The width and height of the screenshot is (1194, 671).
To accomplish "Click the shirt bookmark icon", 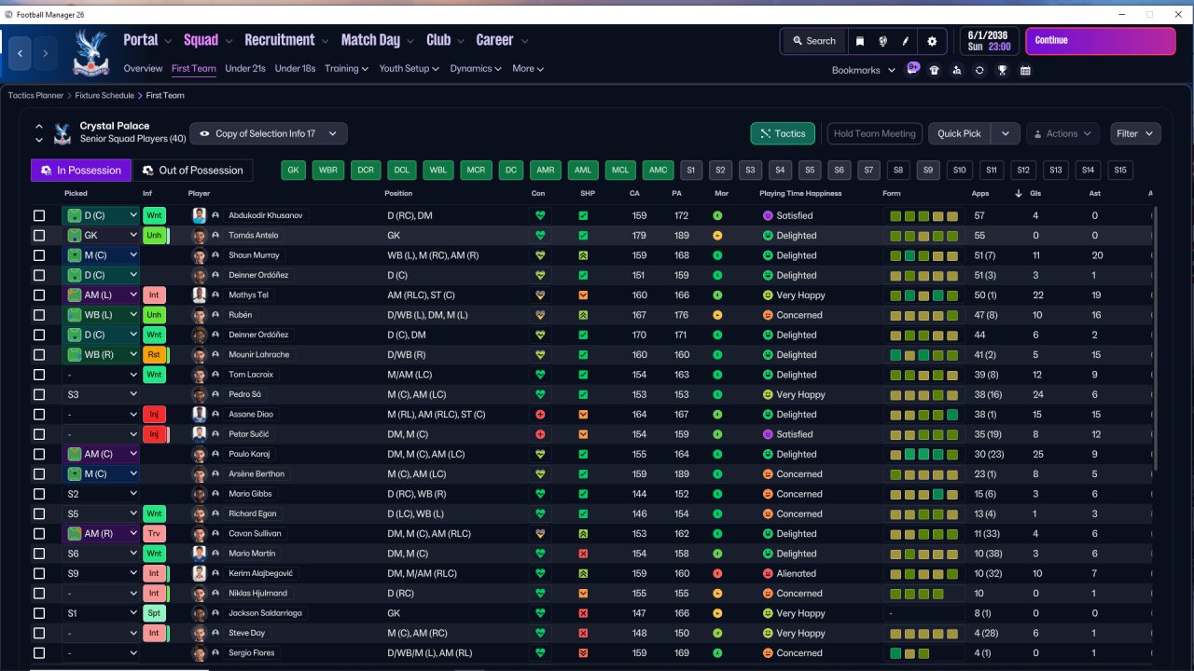I will click(934, 70).
